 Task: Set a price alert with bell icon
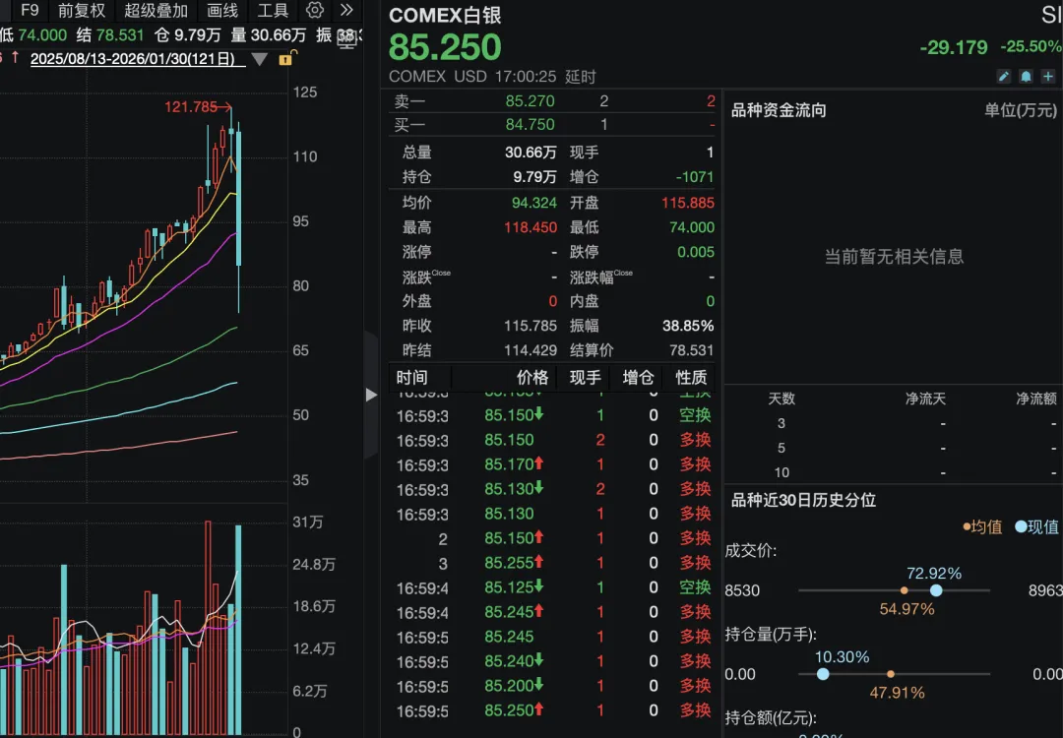[1026, 76]
